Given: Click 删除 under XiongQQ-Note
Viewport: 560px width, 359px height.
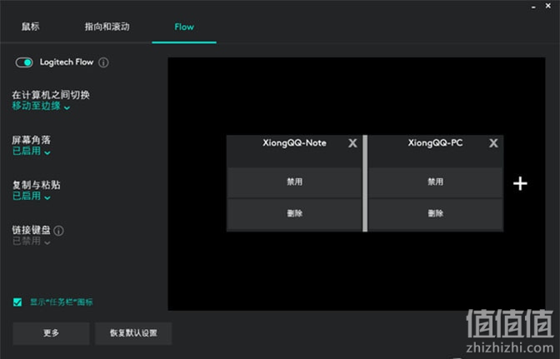Looking at the screenshot, I should [294, 213].
